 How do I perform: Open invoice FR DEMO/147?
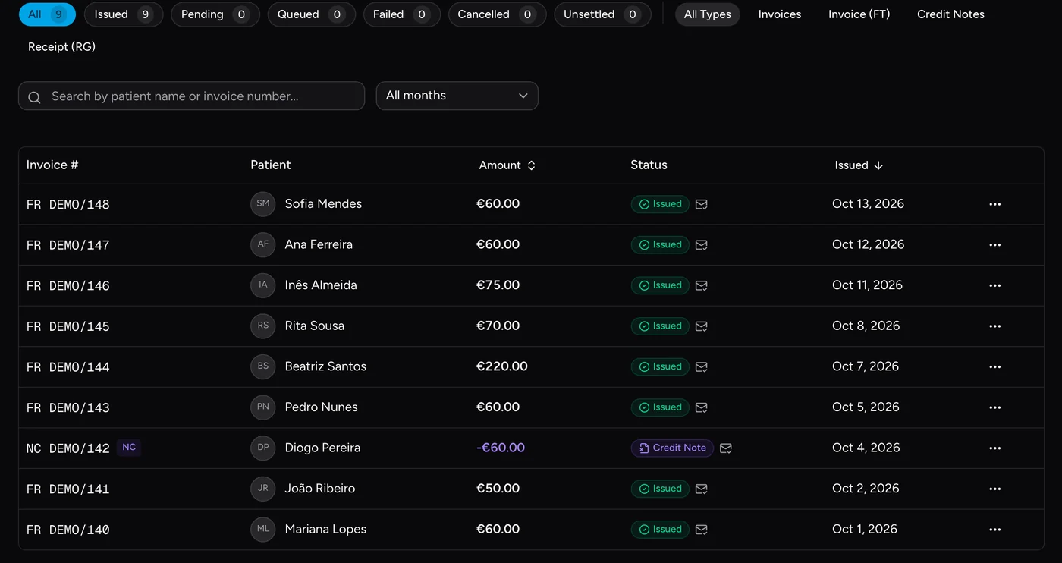[x=68, y=245]
